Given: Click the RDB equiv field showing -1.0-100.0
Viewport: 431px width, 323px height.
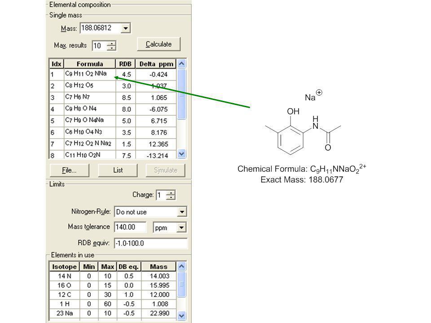Looking at the screenshot, I should [150, 243].
